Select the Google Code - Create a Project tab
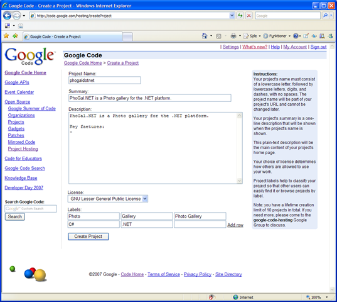 pyautogui.click(x=73, y=36)
